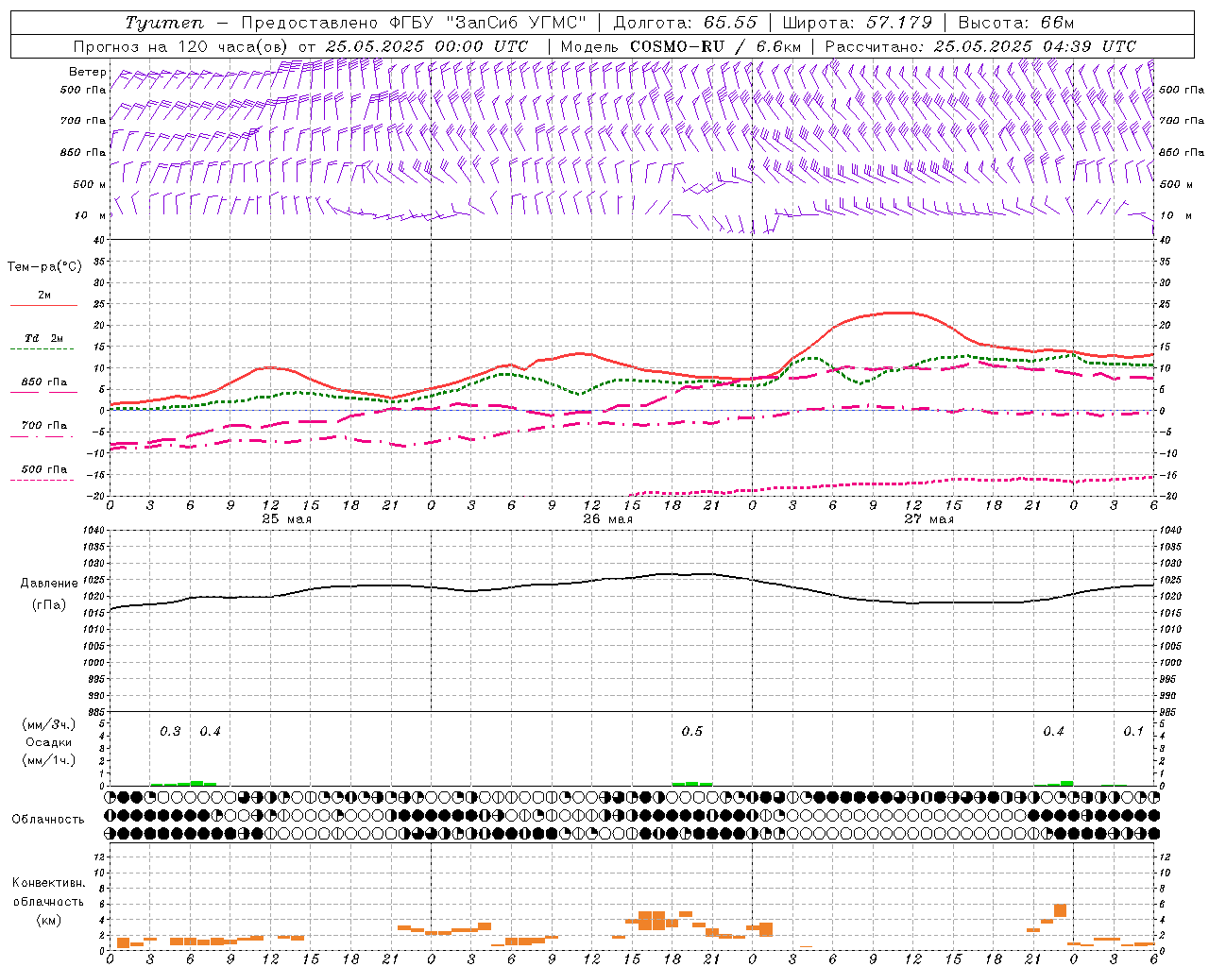Viewport: 1209px width, 967px height.
Task: Click the 'Тем-ра(°C)' temperature panel label
Action: coord(44,267)
